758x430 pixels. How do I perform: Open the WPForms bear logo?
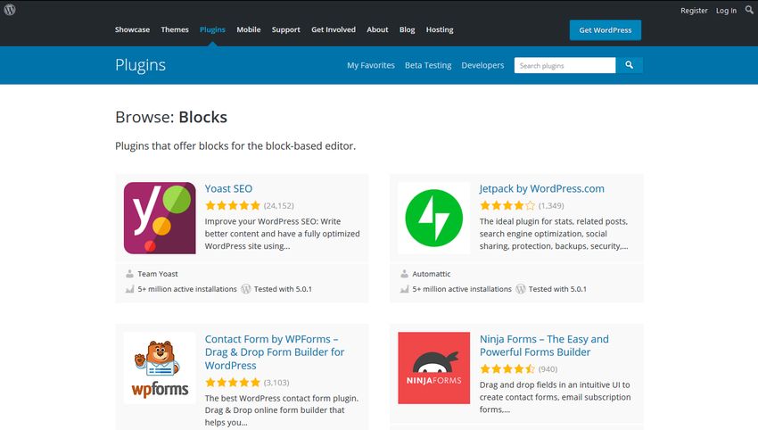(x=160, y=368)
